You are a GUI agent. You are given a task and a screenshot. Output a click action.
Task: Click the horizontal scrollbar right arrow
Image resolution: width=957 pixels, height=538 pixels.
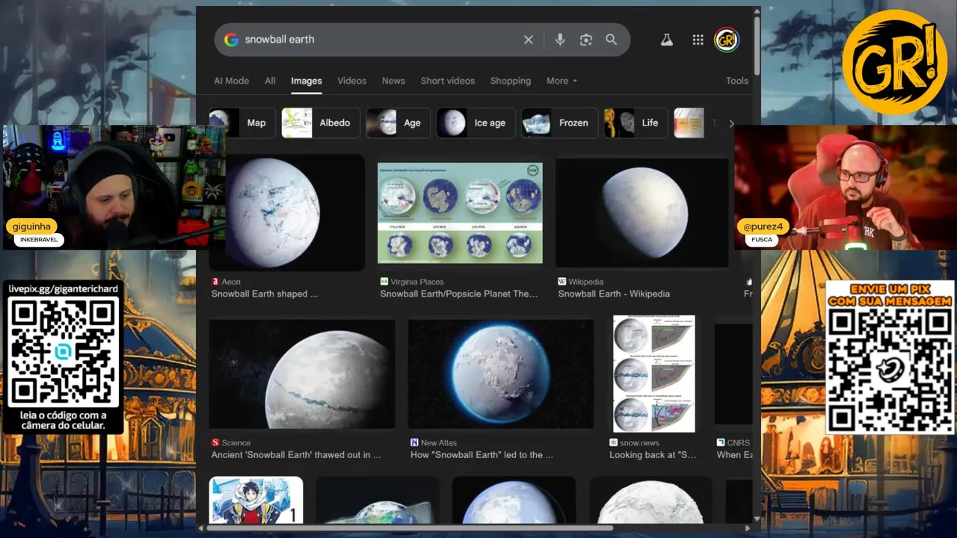click(748, 528)
